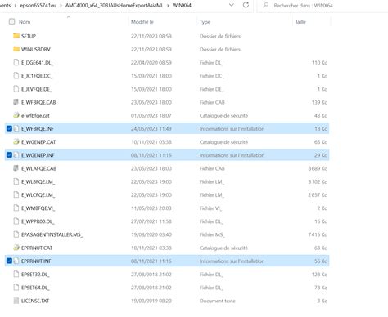Sort files by the Taille column
This screenshot has height=317, width=388.
click(x=300, y=22)
